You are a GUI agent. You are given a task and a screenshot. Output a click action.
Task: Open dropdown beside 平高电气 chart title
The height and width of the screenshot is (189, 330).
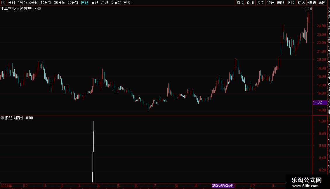[x=39, y=9]
